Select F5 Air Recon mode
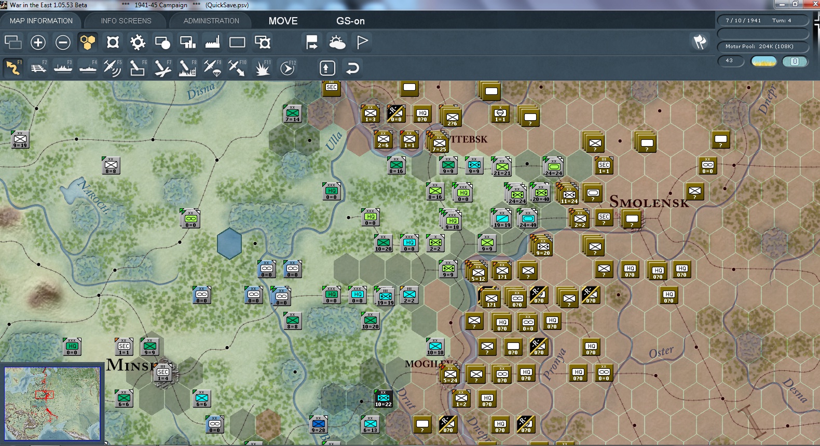The image size is (820, 446). 113,68
